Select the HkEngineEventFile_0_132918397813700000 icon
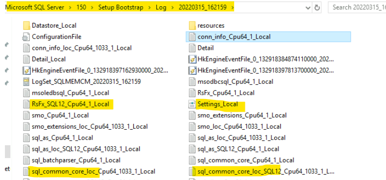This screenshot has height=180, width=386. 192,71
